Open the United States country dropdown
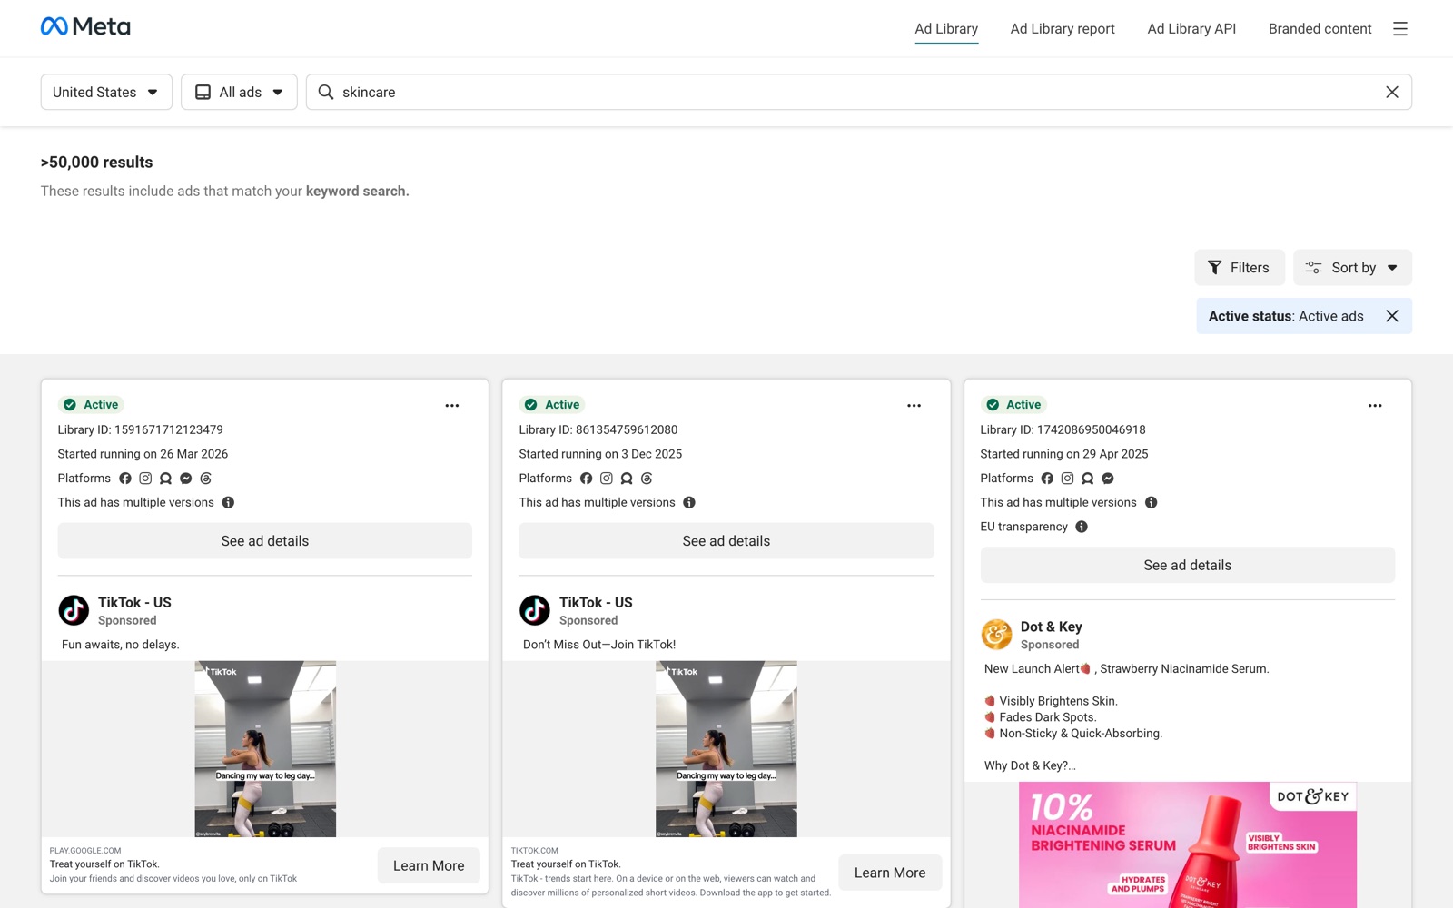1453x908 pixels. [x=106, y=92]
